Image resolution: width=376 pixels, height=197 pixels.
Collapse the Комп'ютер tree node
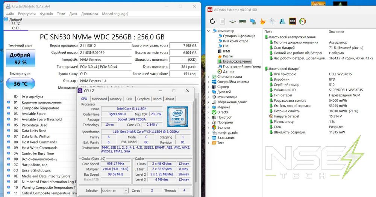point(208,31)
